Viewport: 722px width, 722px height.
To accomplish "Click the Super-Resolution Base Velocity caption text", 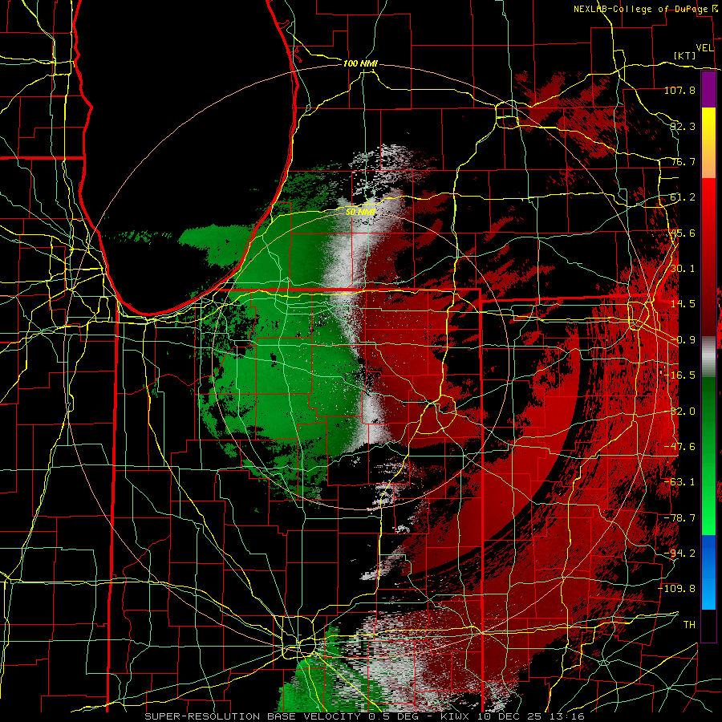I will (364, 716).
